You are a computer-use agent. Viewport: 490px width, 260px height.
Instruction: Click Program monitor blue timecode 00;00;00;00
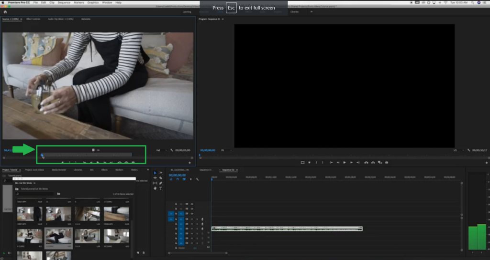pyautogui.click(x=208, y=150)
